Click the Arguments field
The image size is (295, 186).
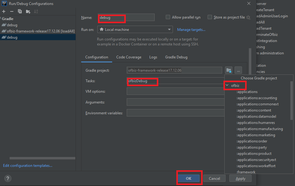[175, 102]
